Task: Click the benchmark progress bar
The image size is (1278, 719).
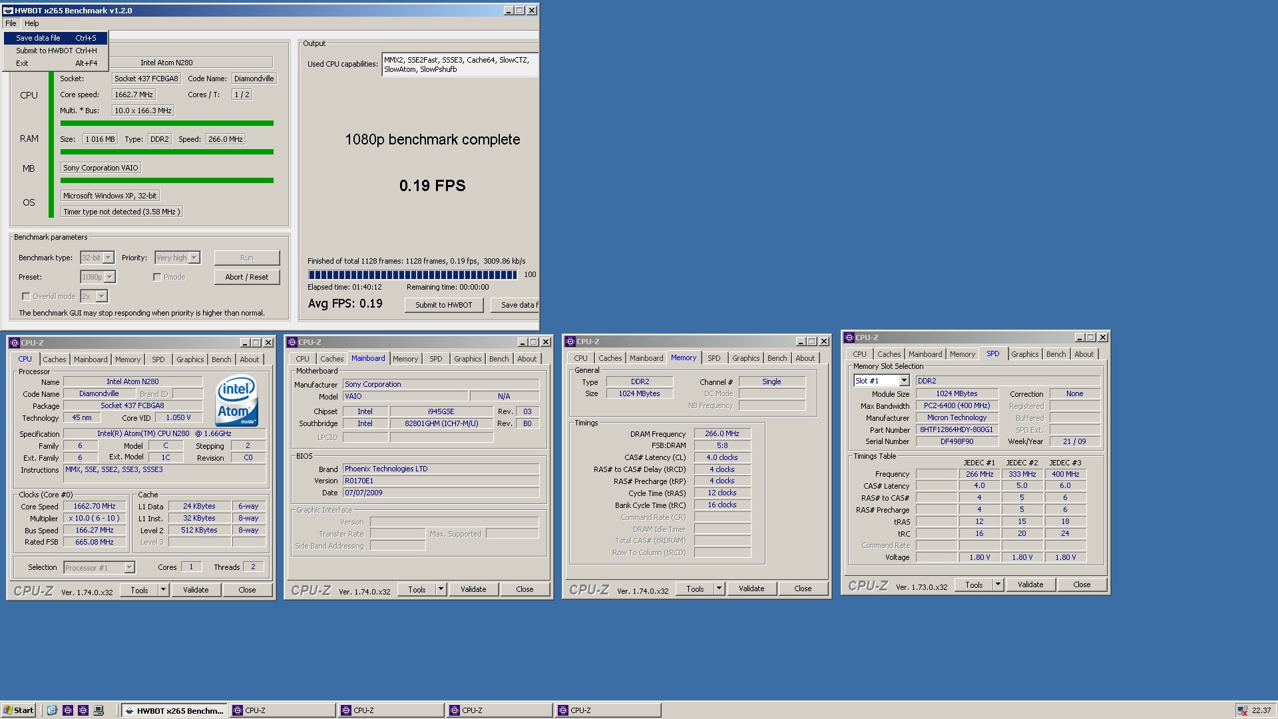Action: coord(413,275)
